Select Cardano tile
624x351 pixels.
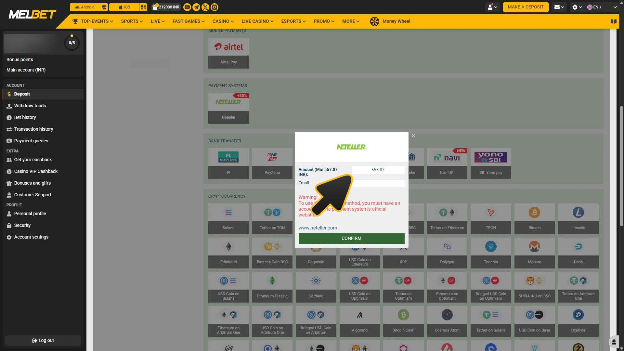tap(316, 287)
